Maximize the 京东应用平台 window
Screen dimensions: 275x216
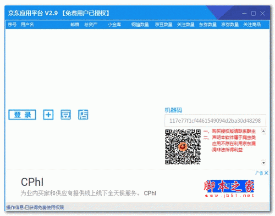point(253,13)
